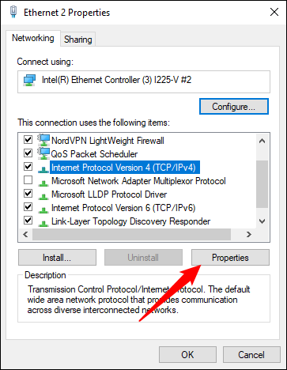
Task: Click the vertical scrollbar thumb in items list
Action: 262,184
